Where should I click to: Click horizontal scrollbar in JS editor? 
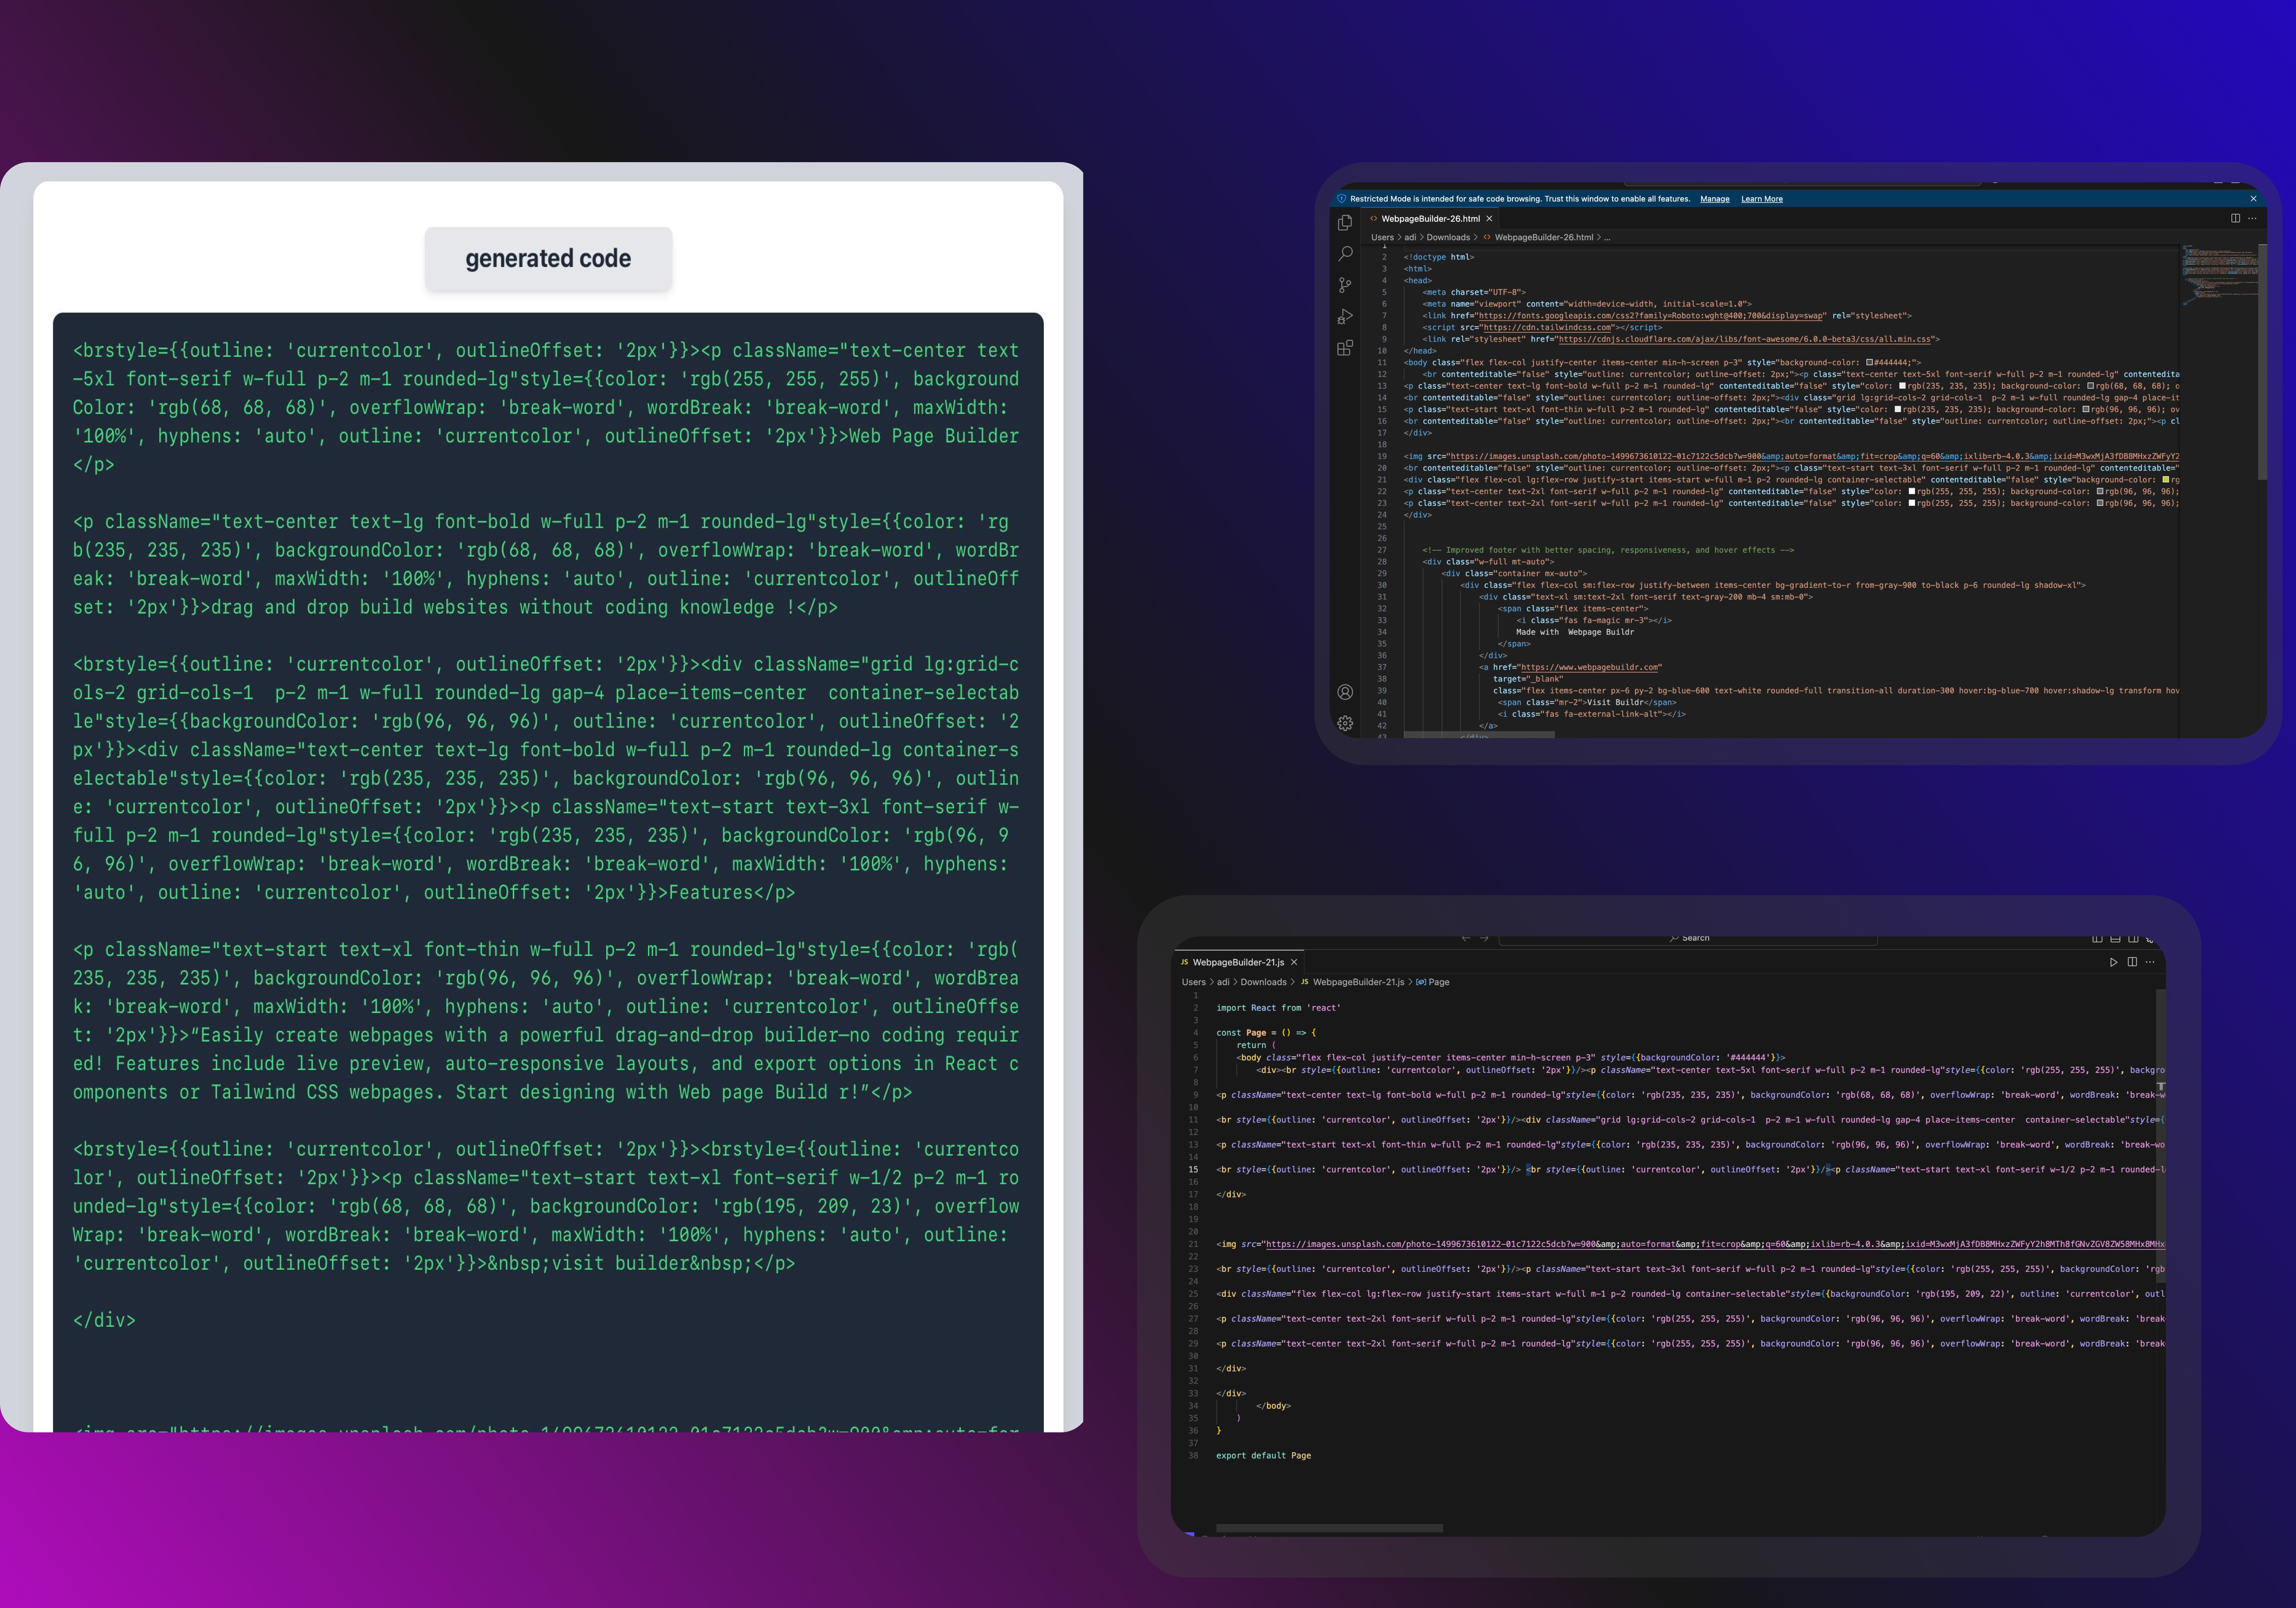point(1329,1528)
